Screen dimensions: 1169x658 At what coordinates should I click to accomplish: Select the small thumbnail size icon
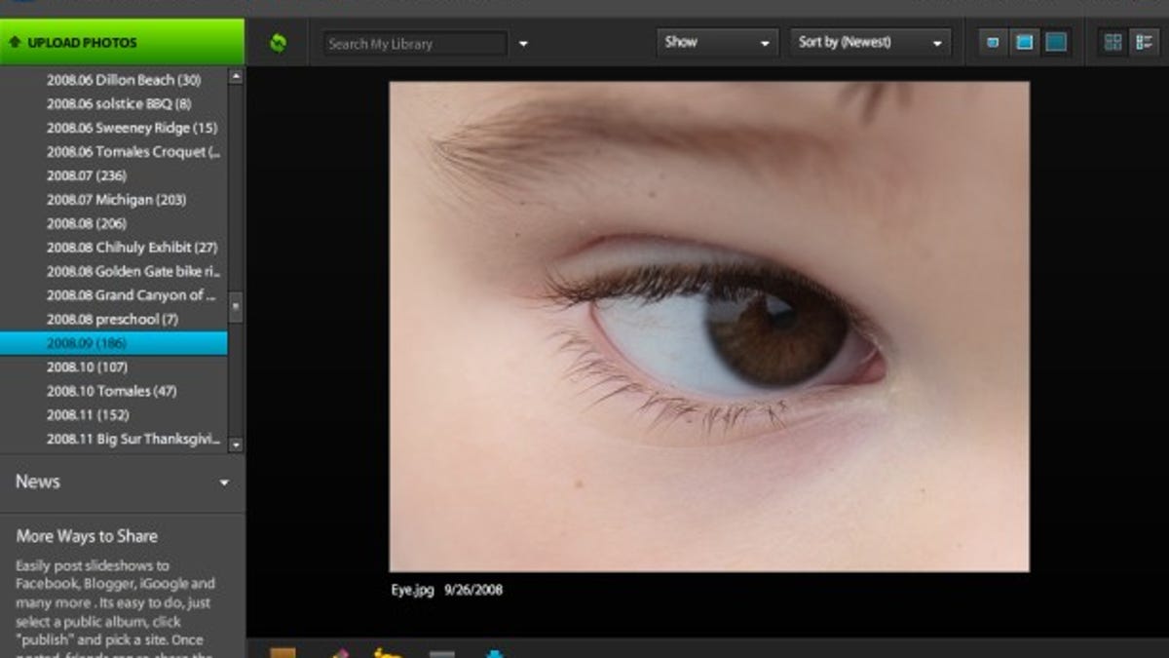[992, 42]
